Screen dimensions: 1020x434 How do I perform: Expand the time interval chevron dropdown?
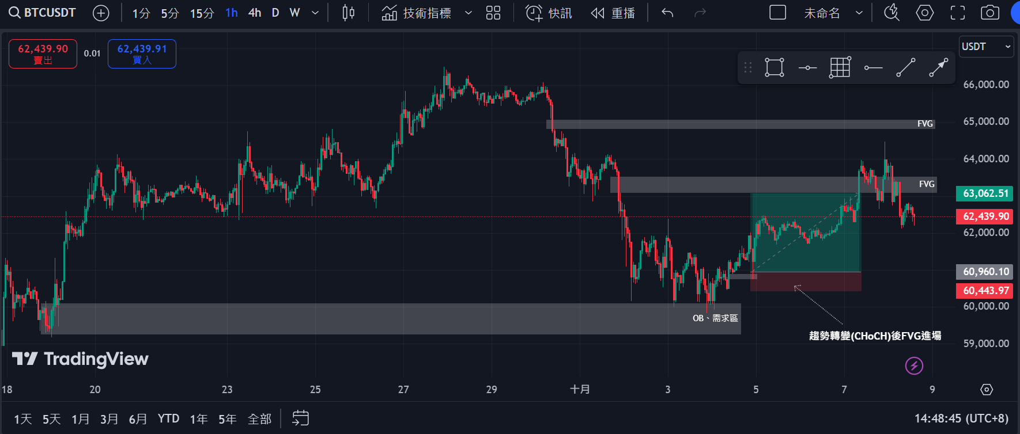point(315,13)
